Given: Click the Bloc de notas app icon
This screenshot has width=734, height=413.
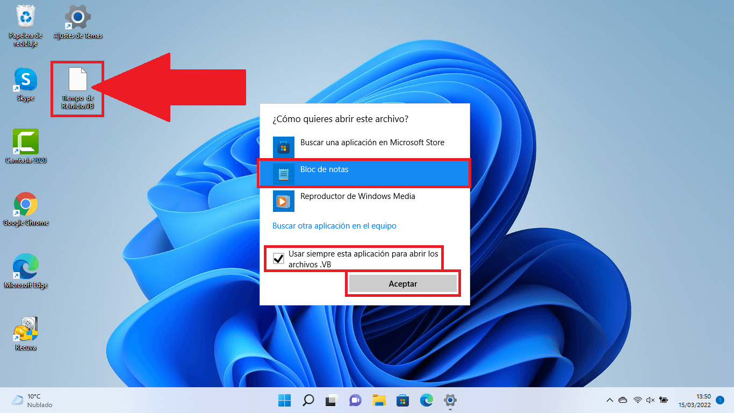Looking at the screenshot, I should [284, 174].
